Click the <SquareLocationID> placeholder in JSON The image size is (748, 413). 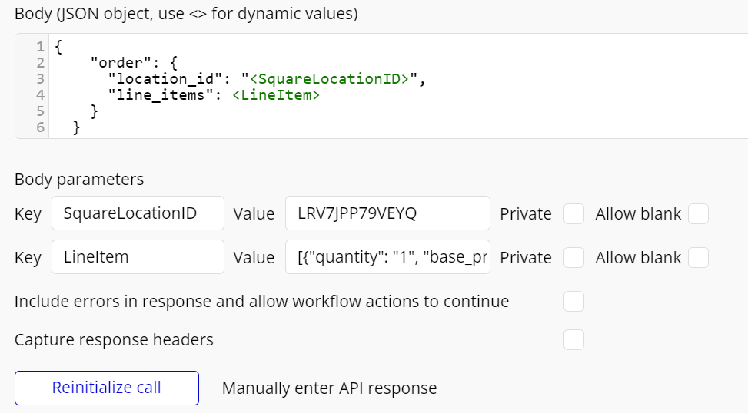pyautogui.click(x=330, y=79)
